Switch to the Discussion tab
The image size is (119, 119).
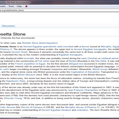click(x=8, y=26)
